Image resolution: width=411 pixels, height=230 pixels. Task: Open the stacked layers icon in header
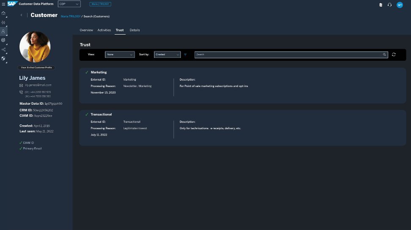(x=381, y=5)
